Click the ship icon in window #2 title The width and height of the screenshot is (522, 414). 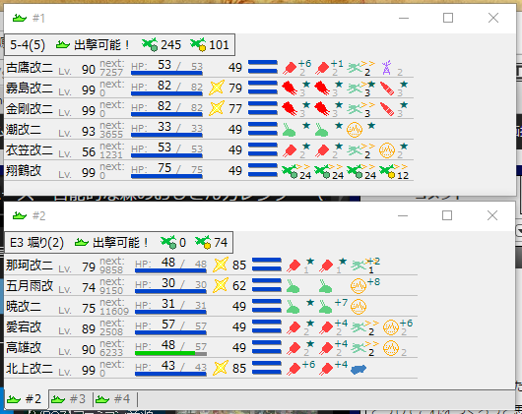pos(20,215)
